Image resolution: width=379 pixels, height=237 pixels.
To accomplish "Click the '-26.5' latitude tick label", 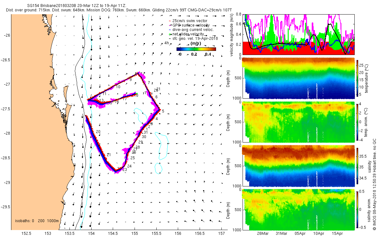I will tap(5, 60).
